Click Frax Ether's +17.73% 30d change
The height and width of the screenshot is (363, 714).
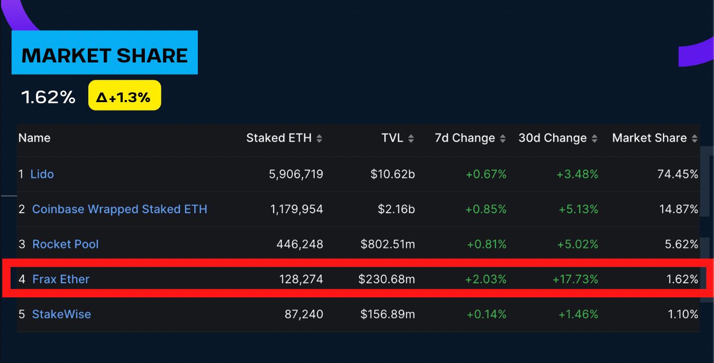point(575,279)
